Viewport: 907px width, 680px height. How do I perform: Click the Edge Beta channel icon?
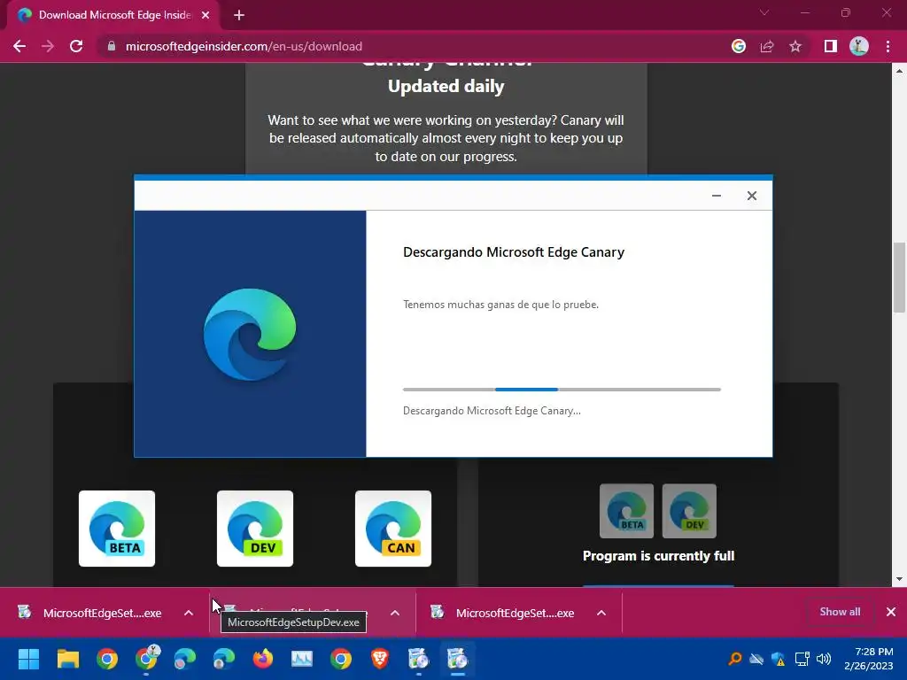click(x=117, y=529)
